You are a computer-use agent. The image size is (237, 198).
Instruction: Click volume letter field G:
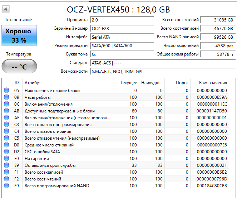[122, 54]
